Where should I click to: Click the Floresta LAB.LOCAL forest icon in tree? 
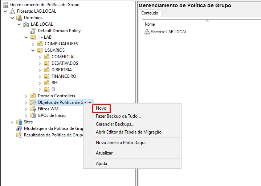click(x=12, y=11)
